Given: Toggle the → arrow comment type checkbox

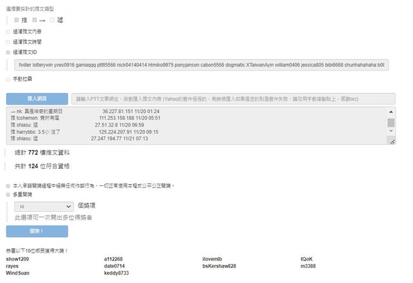Looking at the screenshot, I should [x=34, y=20].
